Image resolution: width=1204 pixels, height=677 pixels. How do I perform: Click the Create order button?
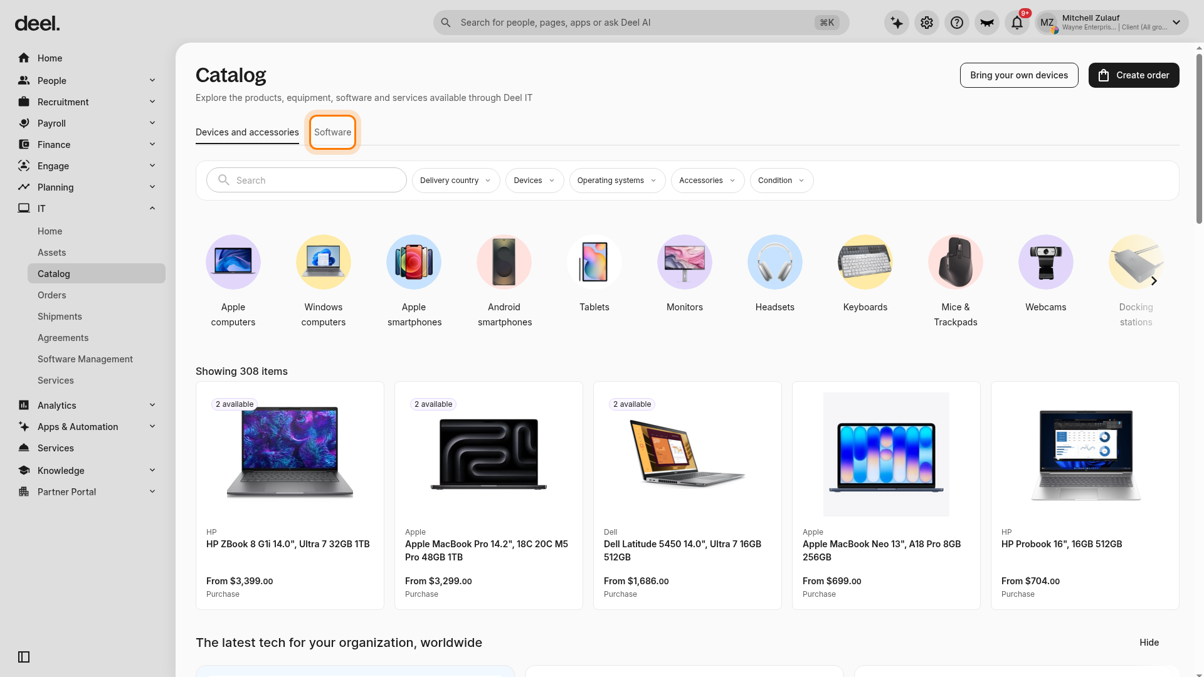click(1134, 75)
